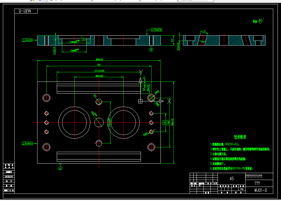This screenshot has width=281, height=201.
Task: Click the surface roughness symbol beside 其余
Action: 261,21
